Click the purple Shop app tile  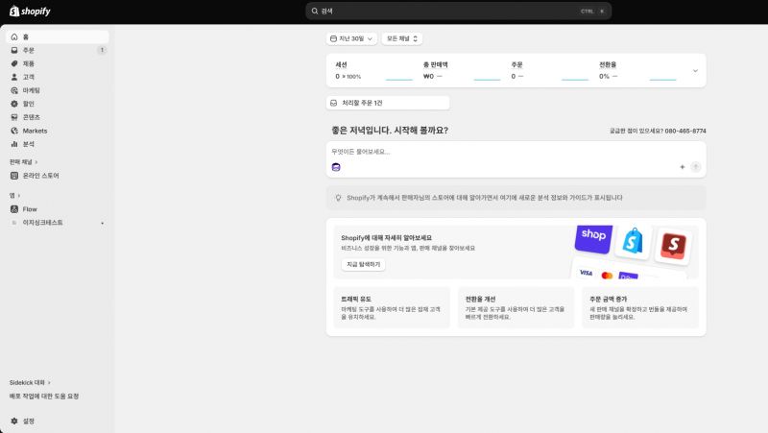(593, 238)
